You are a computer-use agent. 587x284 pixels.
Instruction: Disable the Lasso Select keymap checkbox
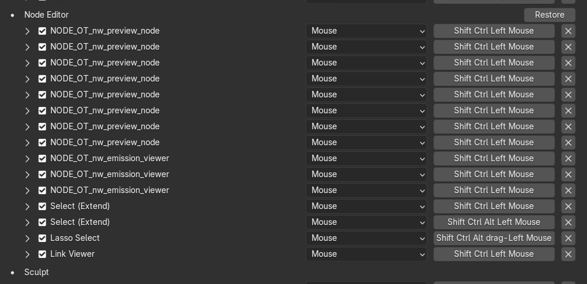43,238
